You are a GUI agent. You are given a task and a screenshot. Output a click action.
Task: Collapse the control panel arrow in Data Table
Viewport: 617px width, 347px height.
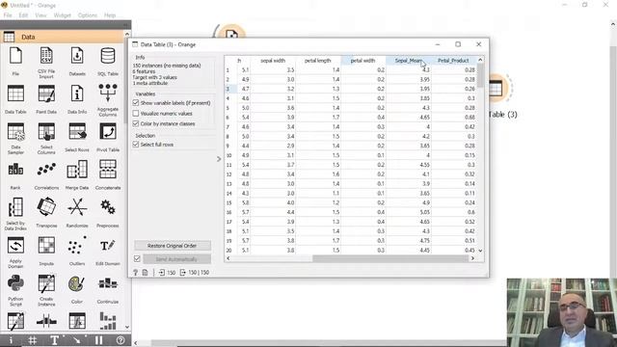pos(219,159)
